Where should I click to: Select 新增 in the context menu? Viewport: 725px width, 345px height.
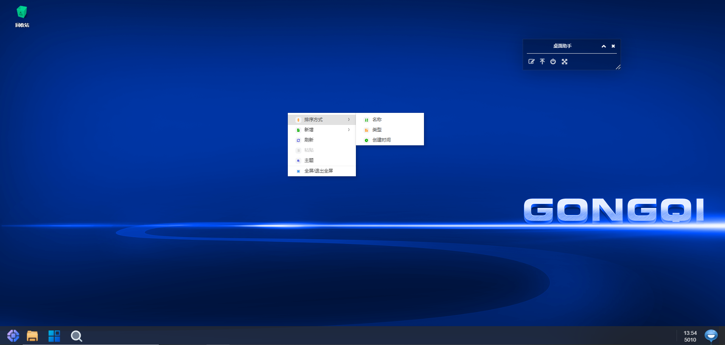point(322,130)
